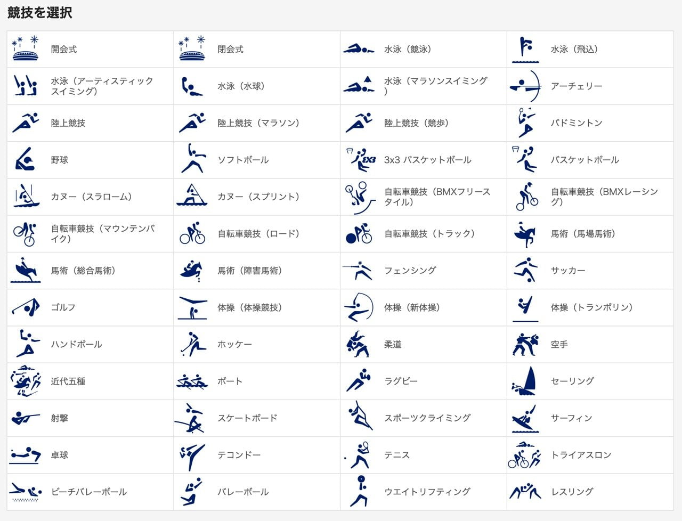
Task: Select the skateboarding pictogram icon
Action: coord(191,419)
